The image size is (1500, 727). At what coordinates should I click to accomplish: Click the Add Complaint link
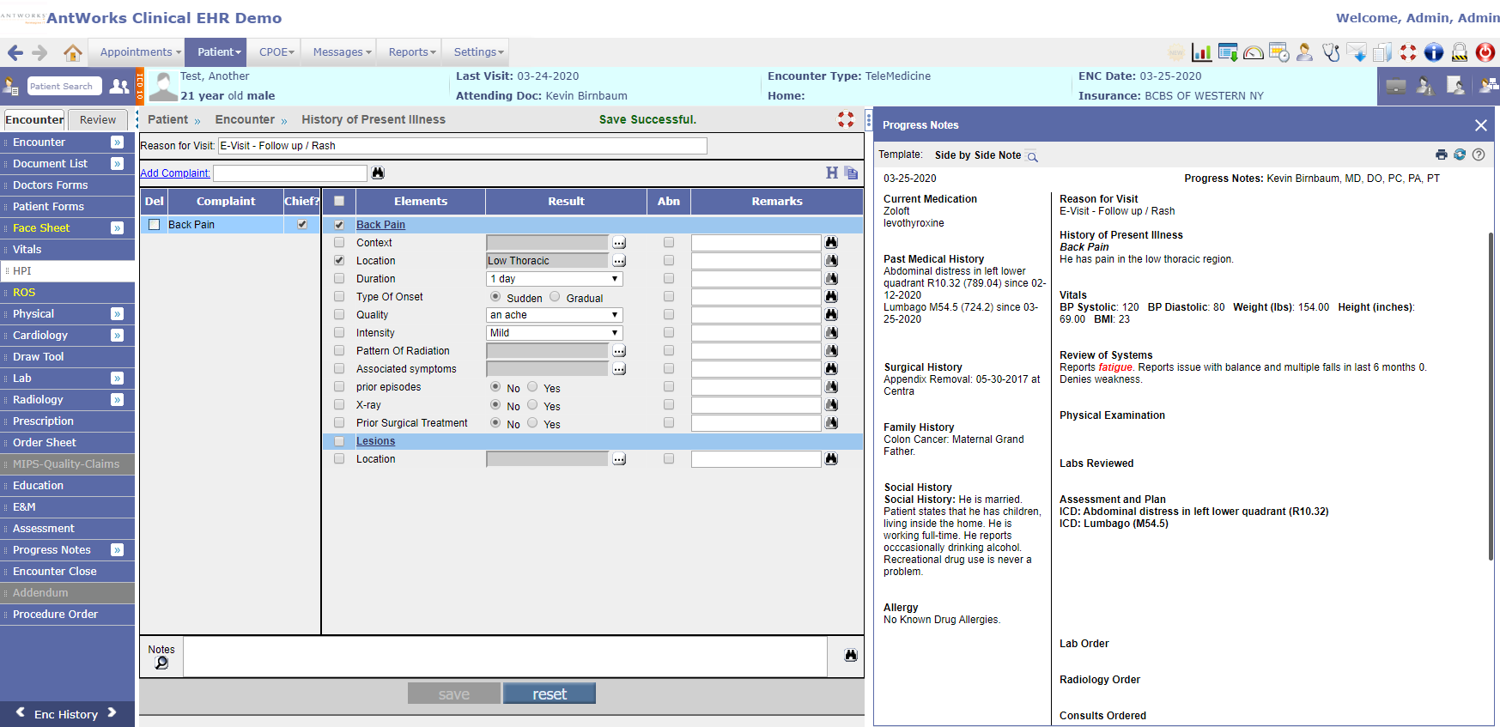click(175, 173)
